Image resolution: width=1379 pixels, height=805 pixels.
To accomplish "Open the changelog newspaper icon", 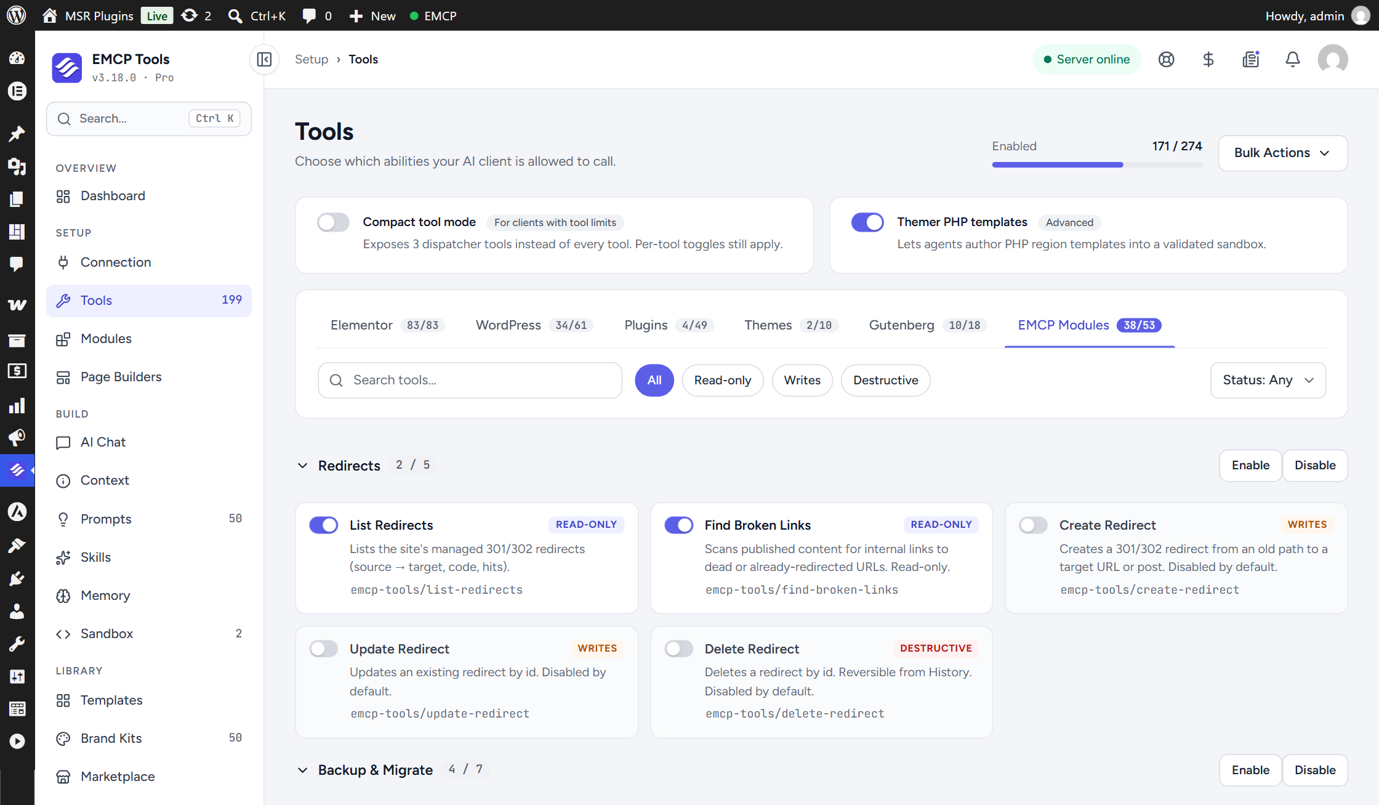I will [1250, 60].
